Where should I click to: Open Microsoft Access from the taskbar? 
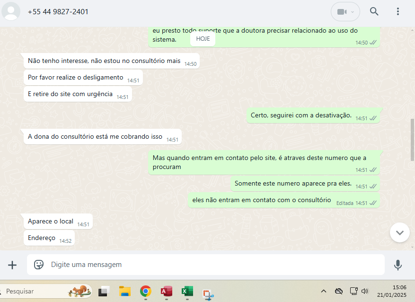tap(166, 291)
